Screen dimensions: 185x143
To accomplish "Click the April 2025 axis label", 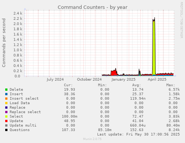I will point(157,80).
